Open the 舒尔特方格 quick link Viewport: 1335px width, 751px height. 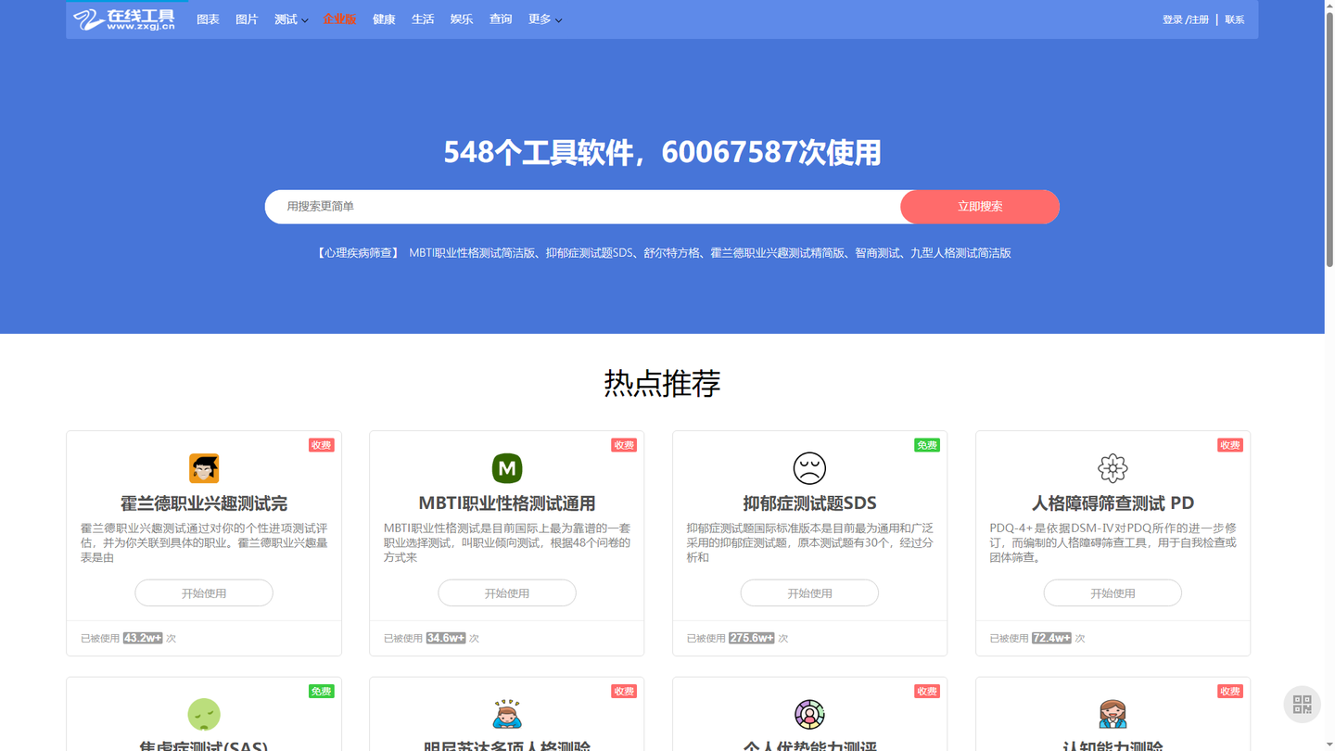[x=672, y=253]
